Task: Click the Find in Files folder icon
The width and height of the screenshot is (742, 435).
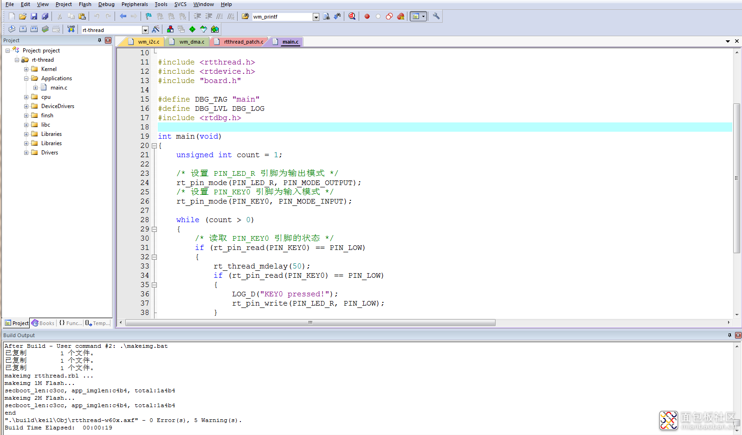Action: pos(245,16)
